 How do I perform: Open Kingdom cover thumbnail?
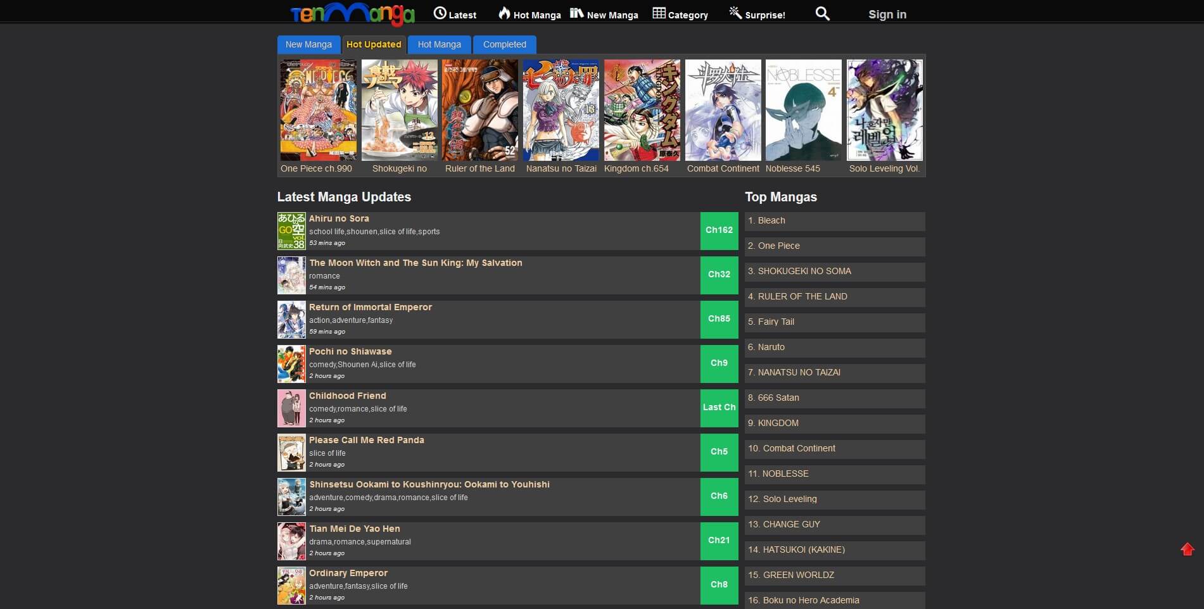642,110
